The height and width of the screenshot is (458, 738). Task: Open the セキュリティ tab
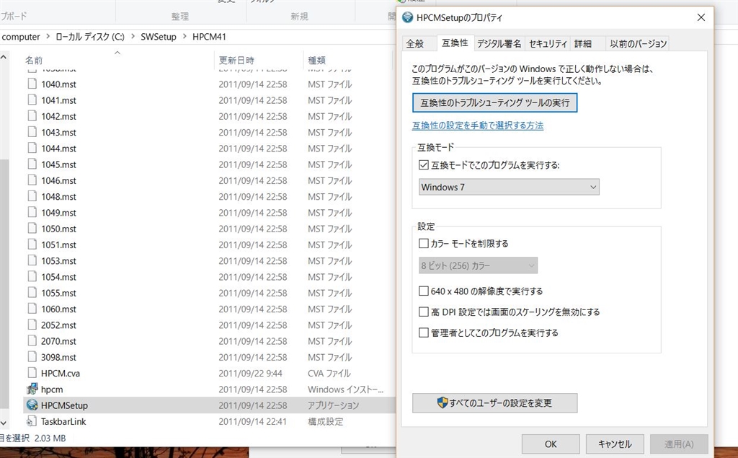click(x=548, y=44)
